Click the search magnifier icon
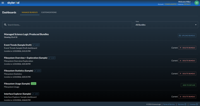Screen dimensions: 200x106 [x=5, y=25]
